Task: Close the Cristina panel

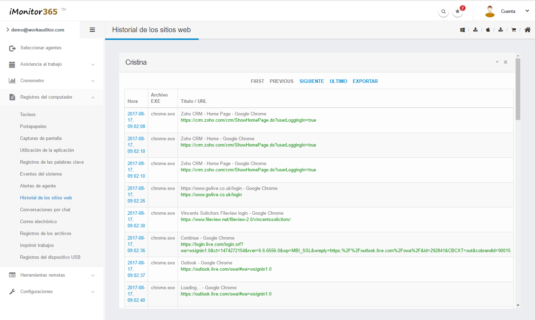Action: click(506, 62)
